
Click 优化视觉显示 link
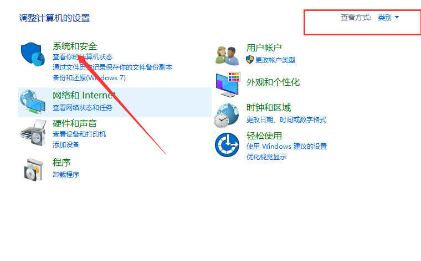266,156
